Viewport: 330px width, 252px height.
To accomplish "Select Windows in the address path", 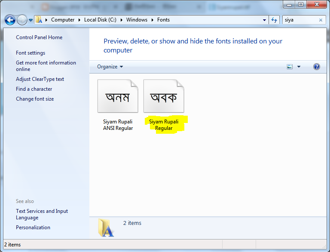I will [x=137, y=20].
